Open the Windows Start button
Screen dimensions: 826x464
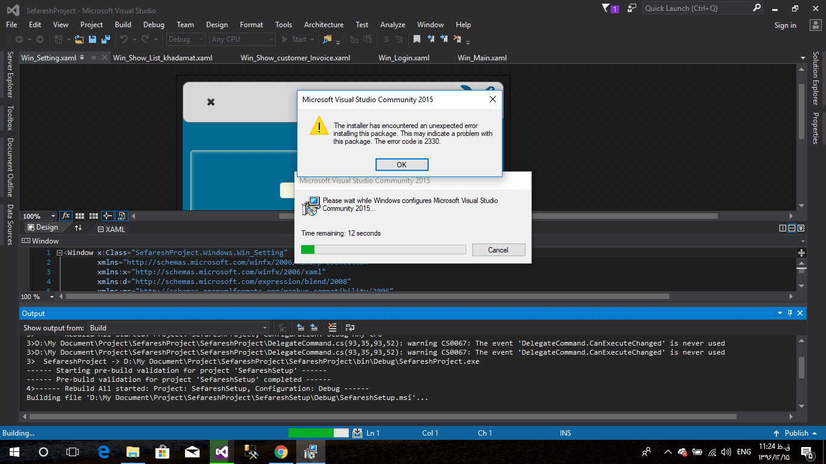pyautogui.click(x=14, y=451)
